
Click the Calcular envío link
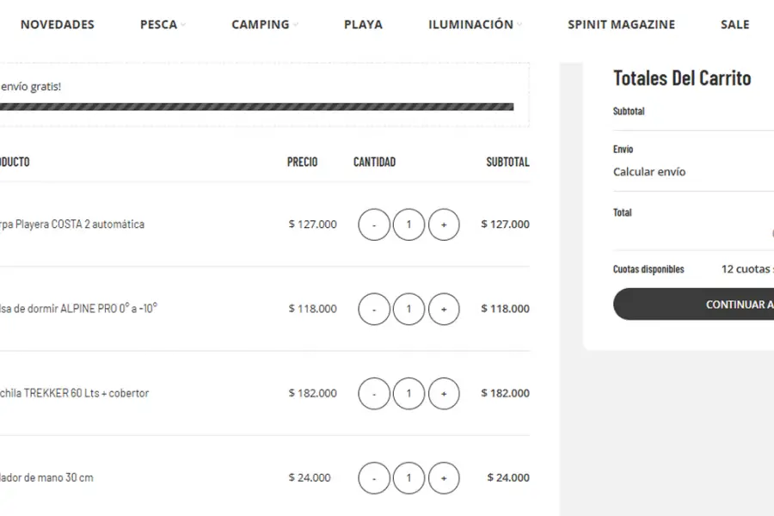(649, 172)
